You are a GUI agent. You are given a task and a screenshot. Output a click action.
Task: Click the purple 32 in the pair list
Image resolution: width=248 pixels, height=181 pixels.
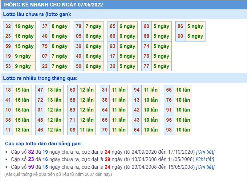[x=31, y=152]
